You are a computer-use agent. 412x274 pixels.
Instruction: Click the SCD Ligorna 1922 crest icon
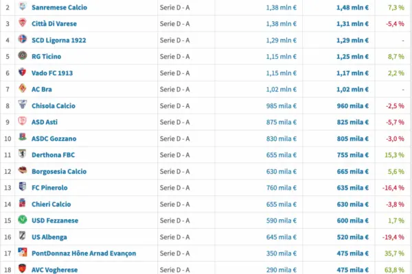coord(22,40)
